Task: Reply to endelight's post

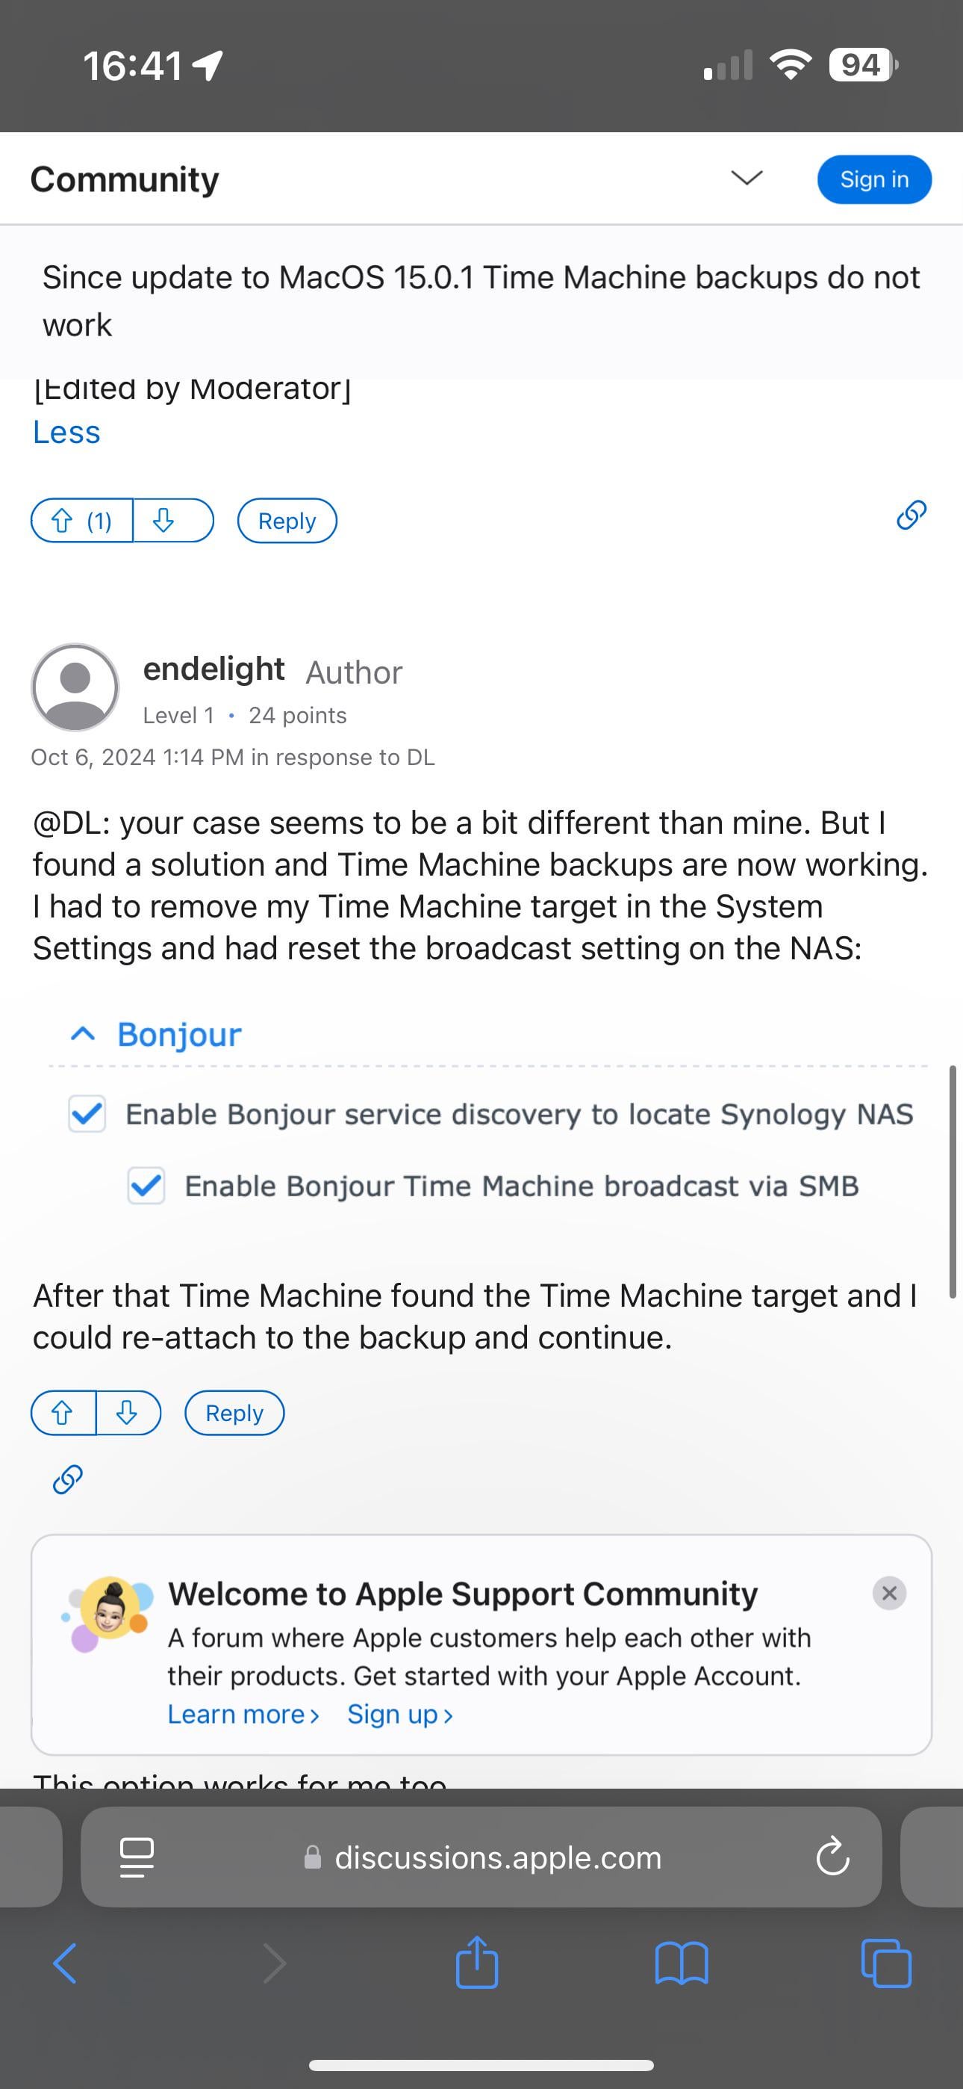Action: (234, 1413)
